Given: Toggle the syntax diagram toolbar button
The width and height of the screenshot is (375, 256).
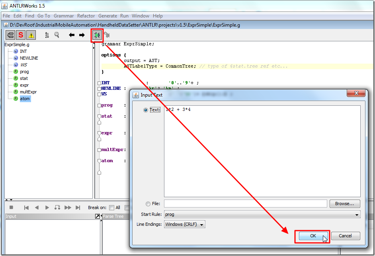Looking at the screenshot, I should point(10,35).
